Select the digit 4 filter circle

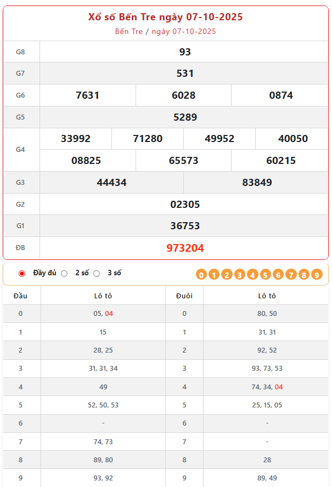252,275
